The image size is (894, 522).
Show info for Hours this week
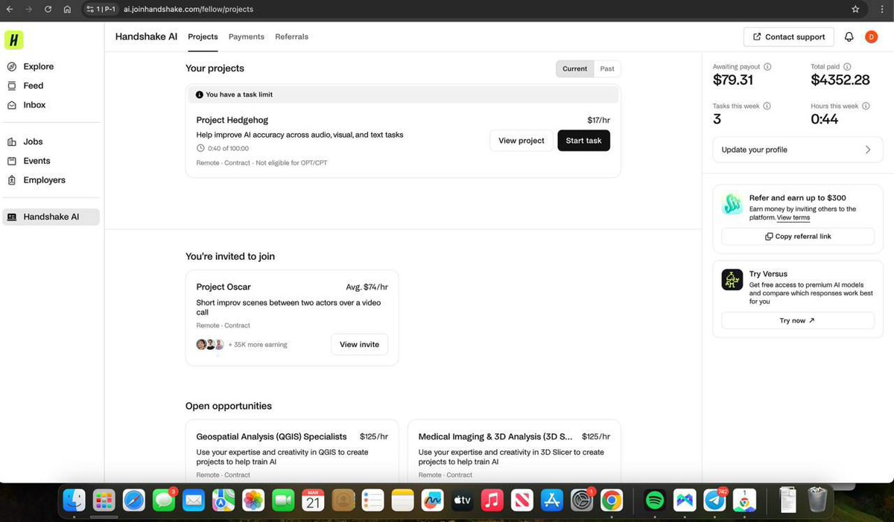click(866, 106)
